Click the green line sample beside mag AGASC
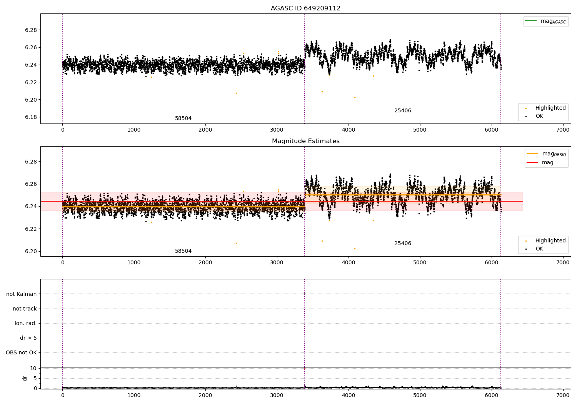This screenshot has width=577, height=404. [x=531, y=21]
